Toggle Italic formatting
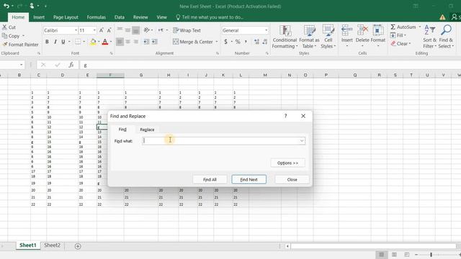The height and width of the screenshot is (259, 461). coord(55,42)
